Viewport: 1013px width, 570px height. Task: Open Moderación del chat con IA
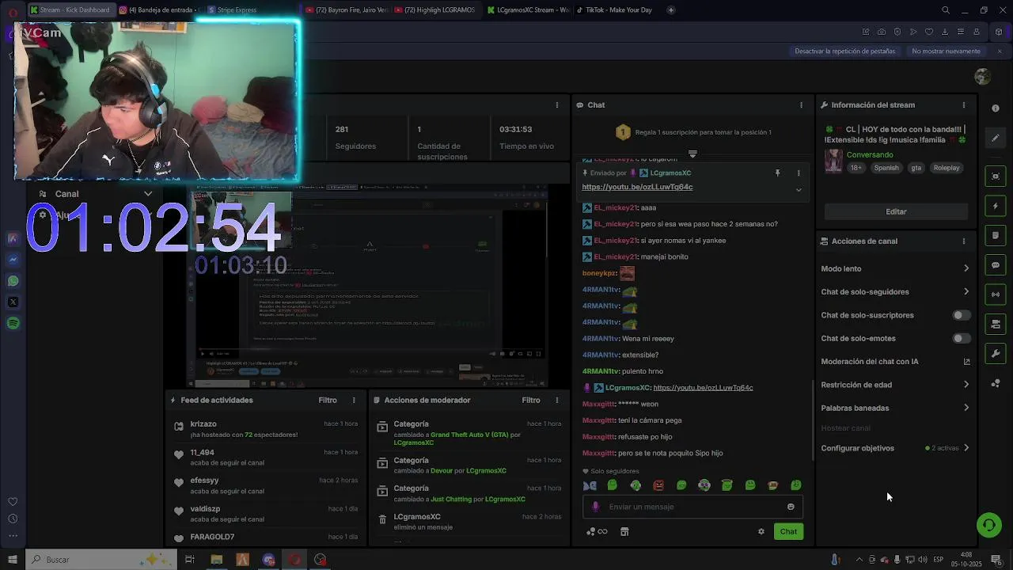pyautogui.click(x=895, y=361)
